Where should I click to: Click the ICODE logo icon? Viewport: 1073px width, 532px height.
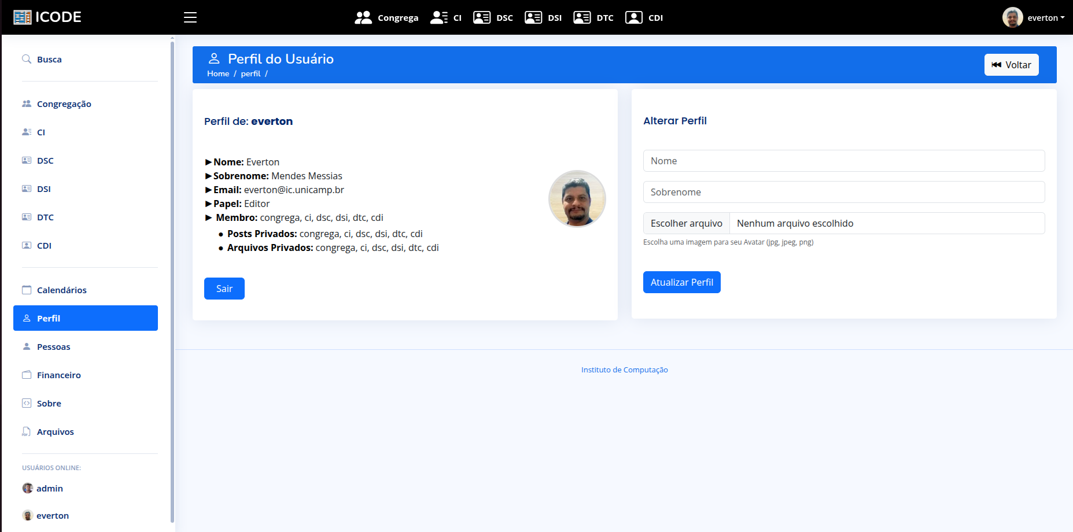[x=23, y=17]
